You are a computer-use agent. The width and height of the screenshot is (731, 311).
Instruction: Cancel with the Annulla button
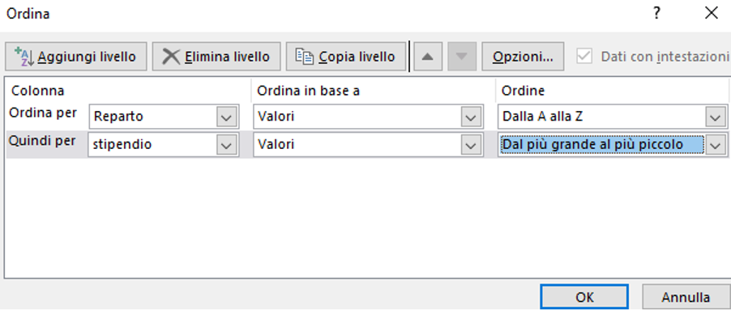(686, 297)
